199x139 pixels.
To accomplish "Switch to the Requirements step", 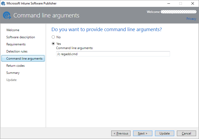I will (16, 44).
